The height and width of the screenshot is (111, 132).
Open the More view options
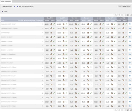click(x=129, y=6)
